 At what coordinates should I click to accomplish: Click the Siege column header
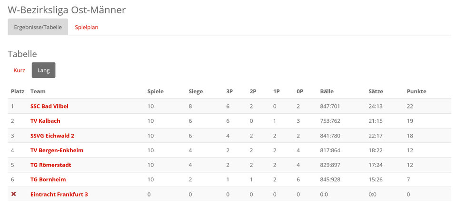pyautogui.click(x=196, y=91)
